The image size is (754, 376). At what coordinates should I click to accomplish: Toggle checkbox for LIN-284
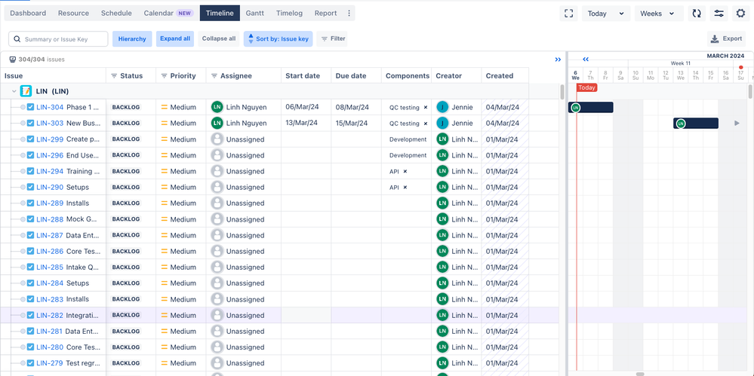(30, 283)
